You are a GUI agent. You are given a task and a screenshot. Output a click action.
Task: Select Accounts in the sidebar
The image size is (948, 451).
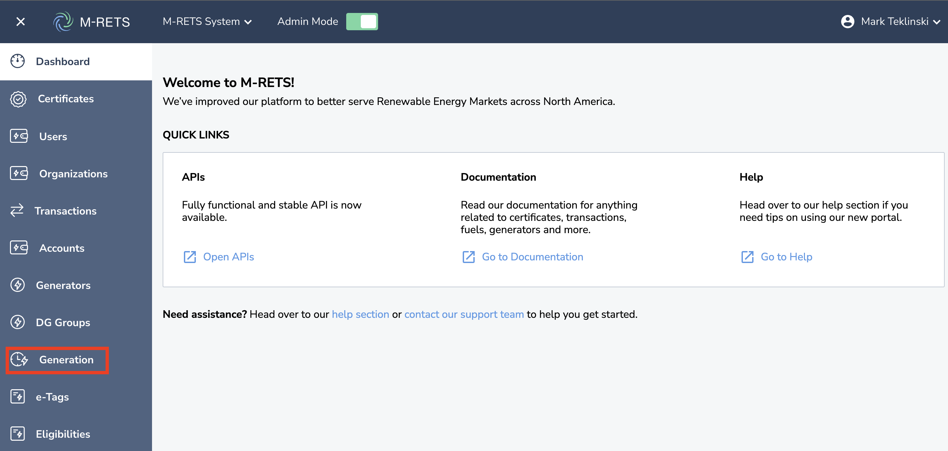(62, 248)
